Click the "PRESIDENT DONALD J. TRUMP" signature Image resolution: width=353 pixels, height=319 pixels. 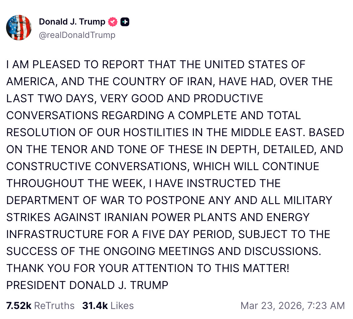tap(87, 286)
